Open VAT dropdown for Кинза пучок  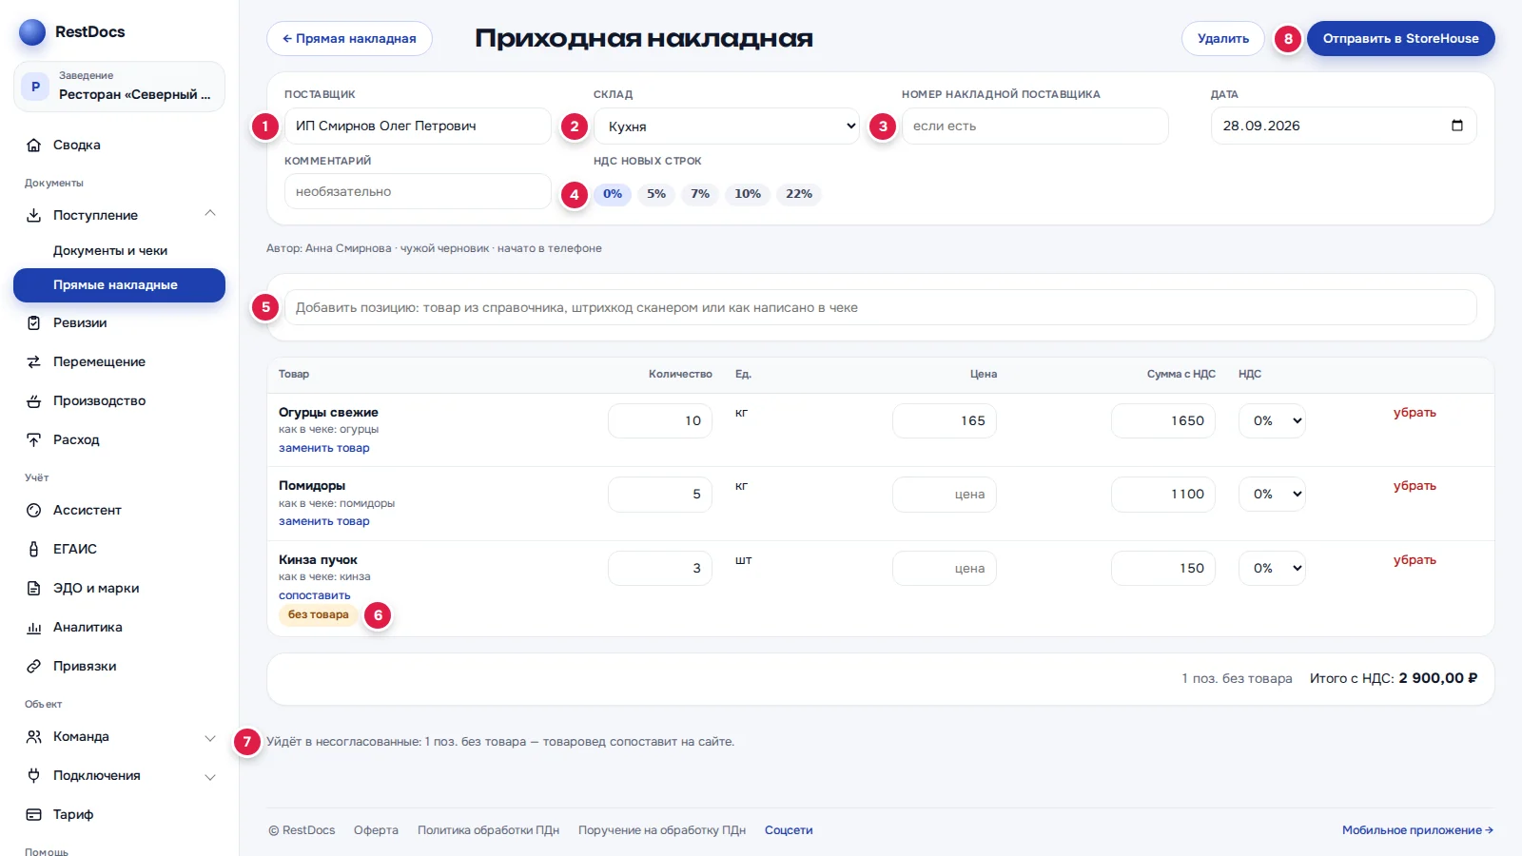click(x=1272, y=568)
